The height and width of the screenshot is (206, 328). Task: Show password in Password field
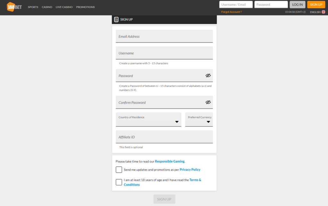pyautogui.click(x=208, y=75)
